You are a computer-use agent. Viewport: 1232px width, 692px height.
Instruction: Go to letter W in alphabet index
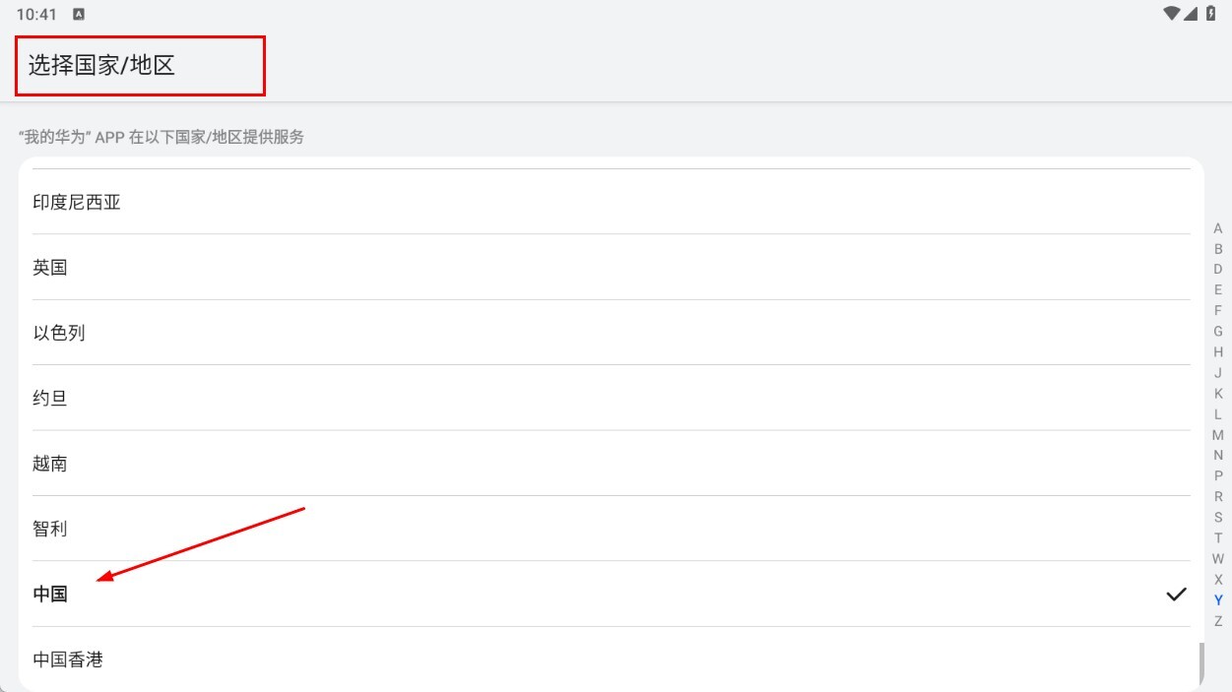point(1218,559)
